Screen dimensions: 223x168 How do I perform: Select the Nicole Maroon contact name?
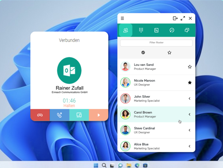point(144,81)
